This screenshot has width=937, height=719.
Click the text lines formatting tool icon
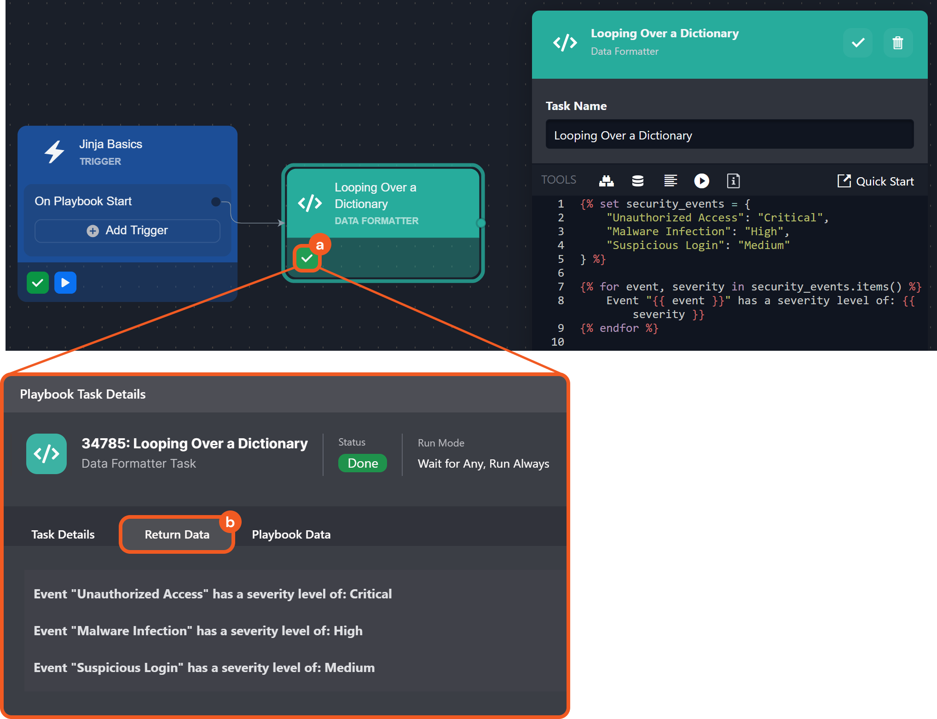point(670,181)
